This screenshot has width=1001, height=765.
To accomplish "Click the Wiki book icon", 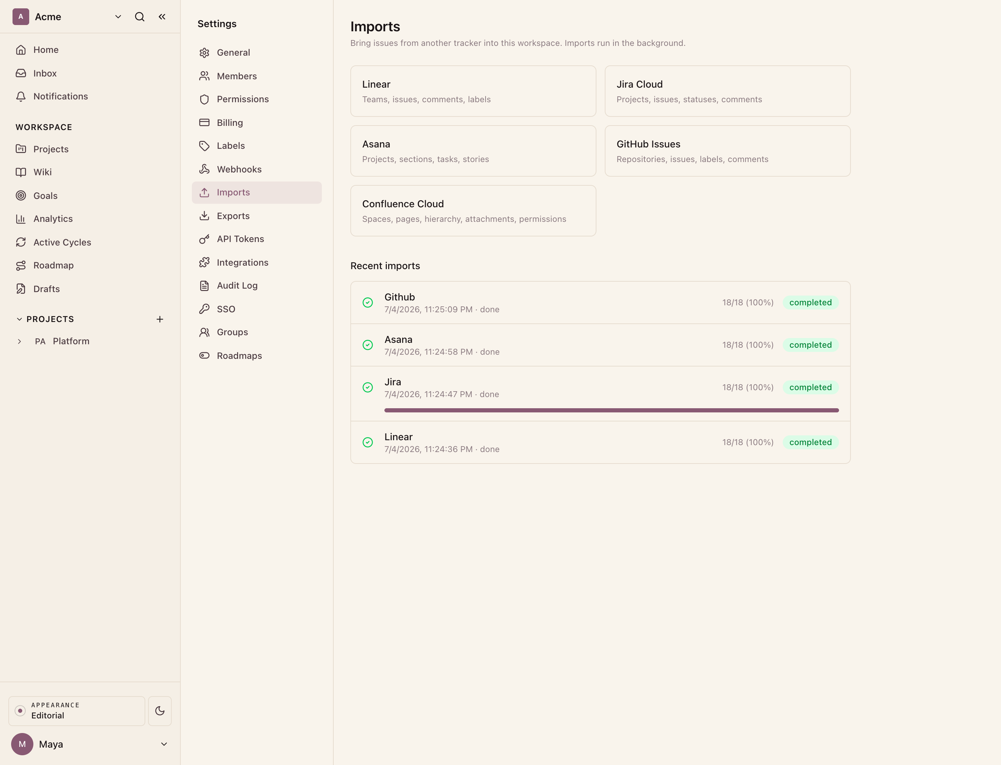I will (x=21, y=172).
